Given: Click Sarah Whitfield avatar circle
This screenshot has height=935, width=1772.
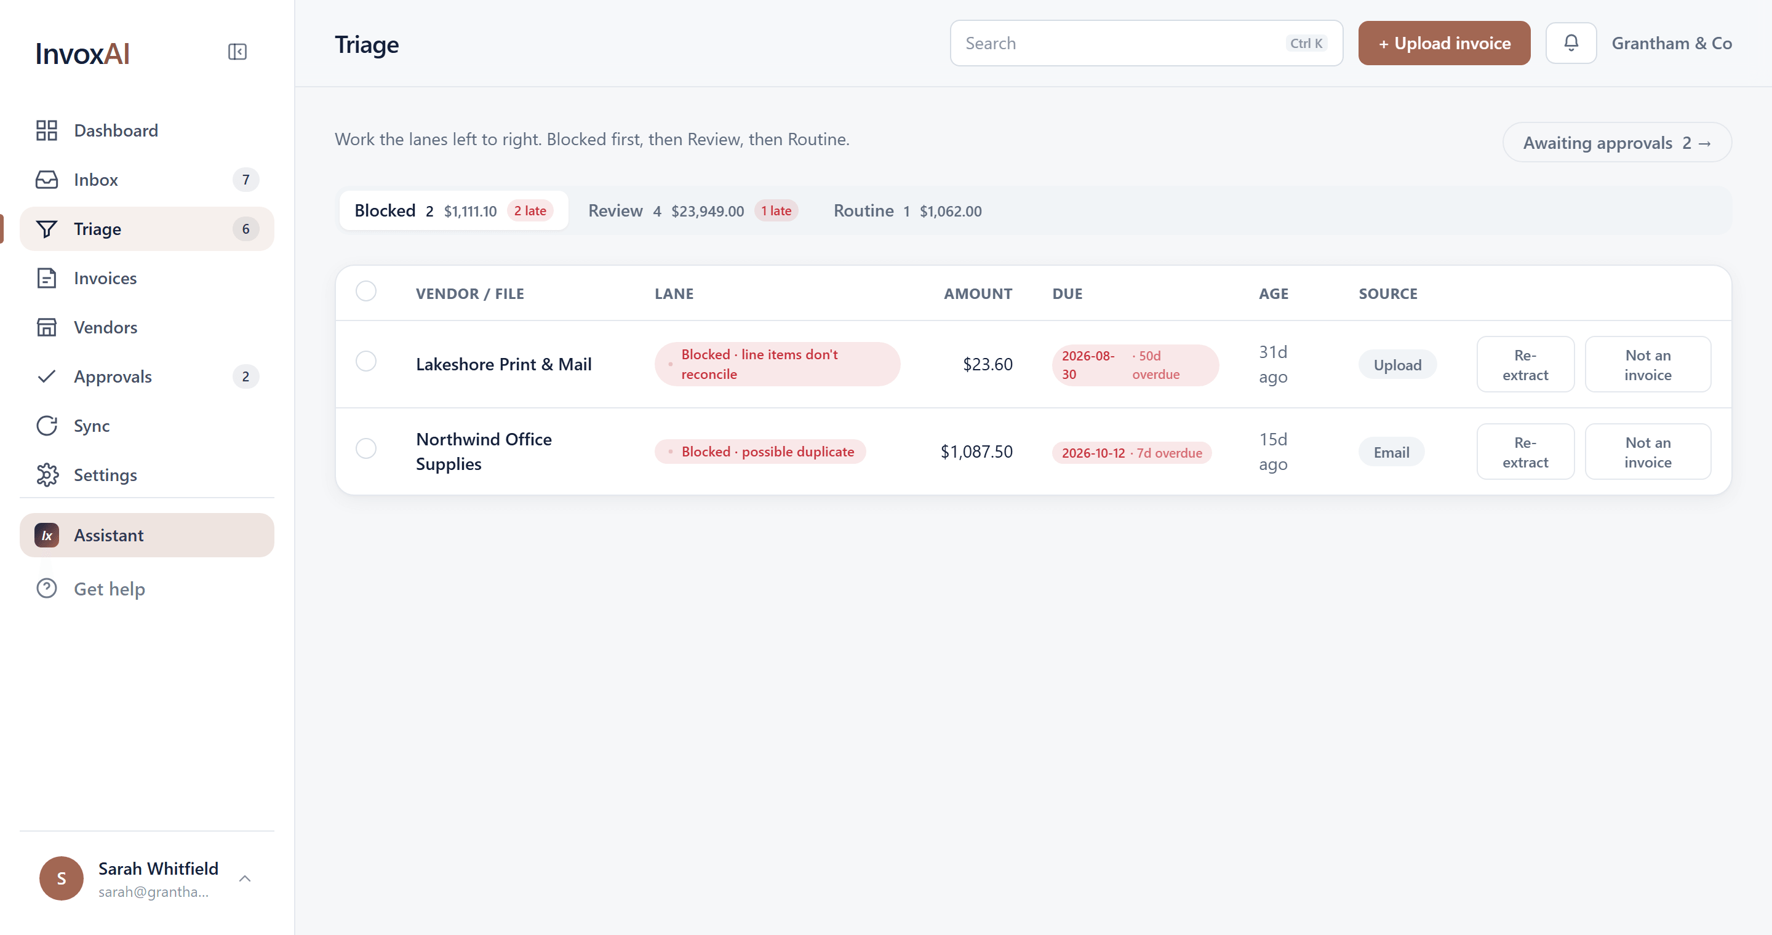Looking at the screenshot, I should coord(62,878).
